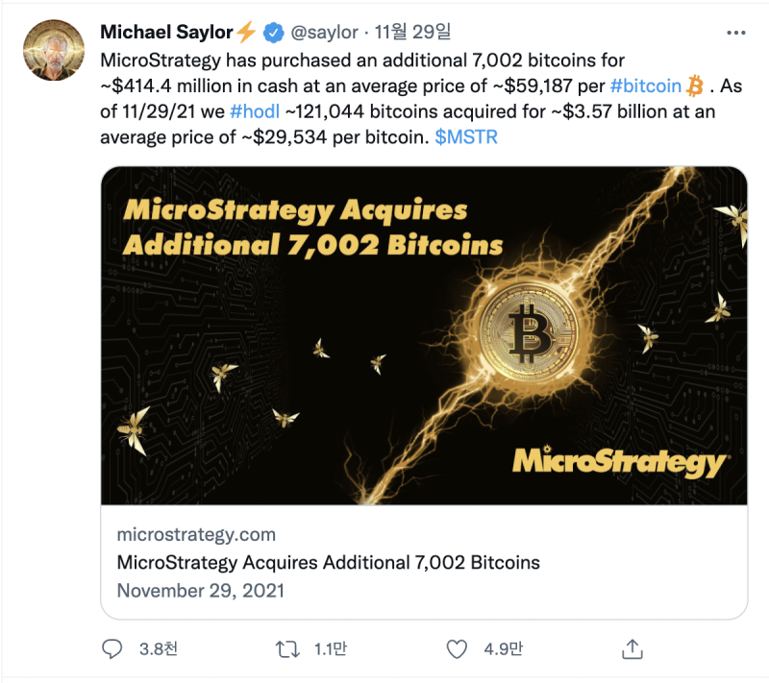Image resolution: width=769 pixels, height=683 pixels.
Task: Open the #bitcoin hashtag link
Action: coord(645,86)
